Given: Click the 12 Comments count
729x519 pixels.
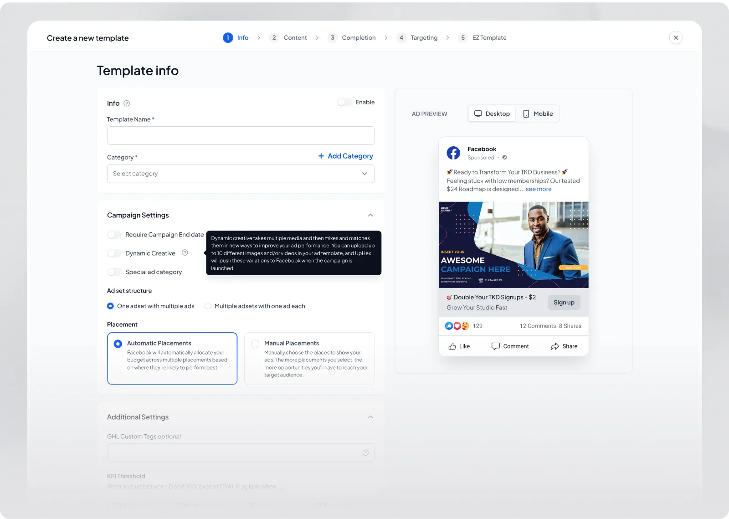Looking at the screenshot, I should (x=538, y=326).
